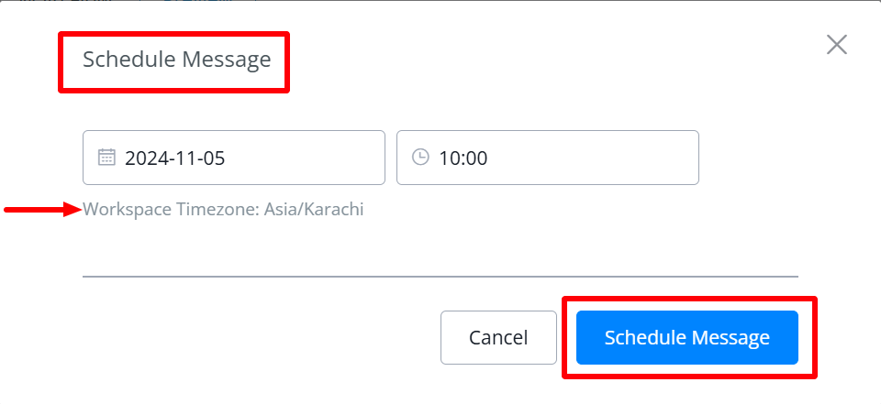Click the Asia/Karachi timezone text
The image size is (881, 404).
[314, 210]
